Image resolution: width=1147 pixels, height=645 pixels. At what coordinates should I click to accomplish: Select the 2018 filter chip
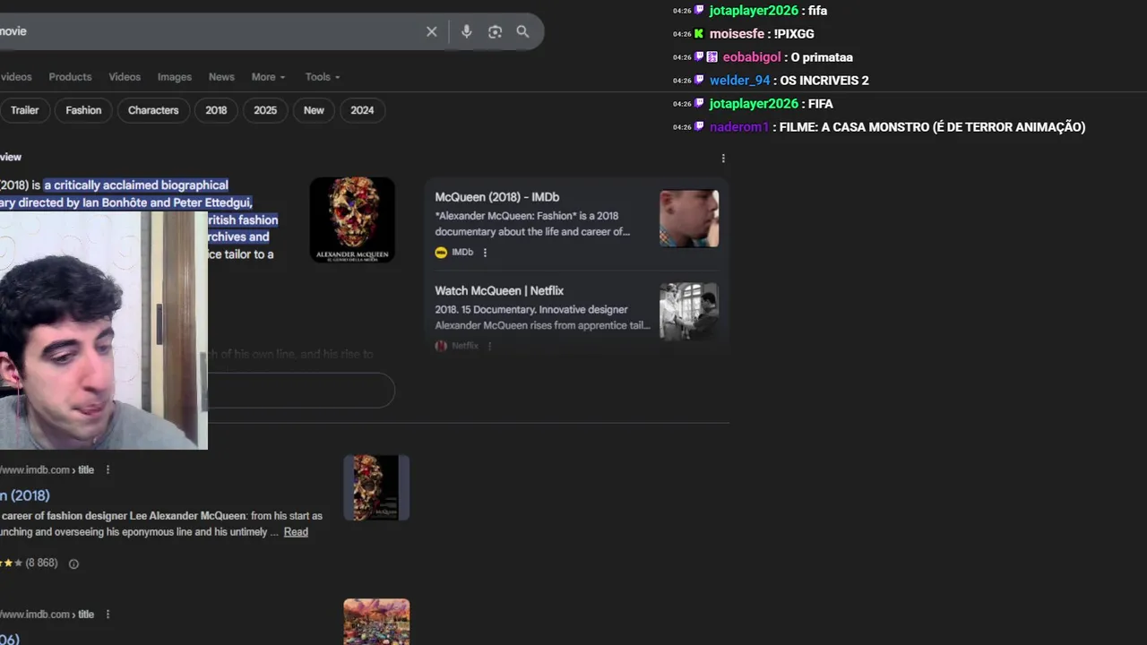[x=216, y=110]
